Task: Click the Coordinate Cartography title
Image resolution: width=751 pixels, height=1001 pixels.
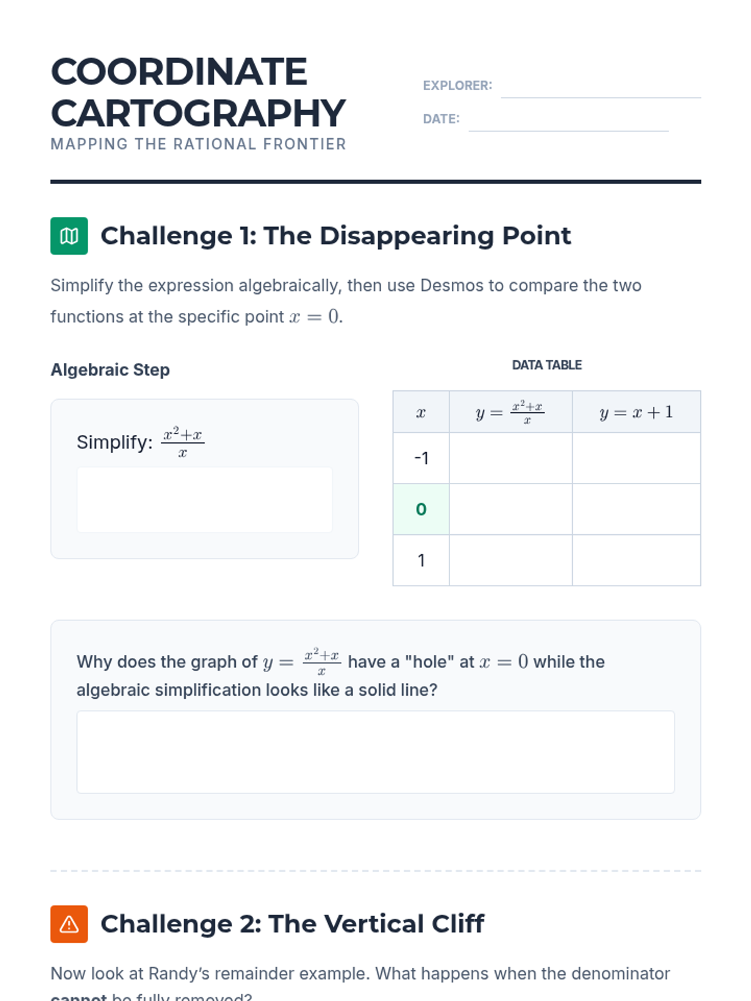Action: [x=197, y=92]
